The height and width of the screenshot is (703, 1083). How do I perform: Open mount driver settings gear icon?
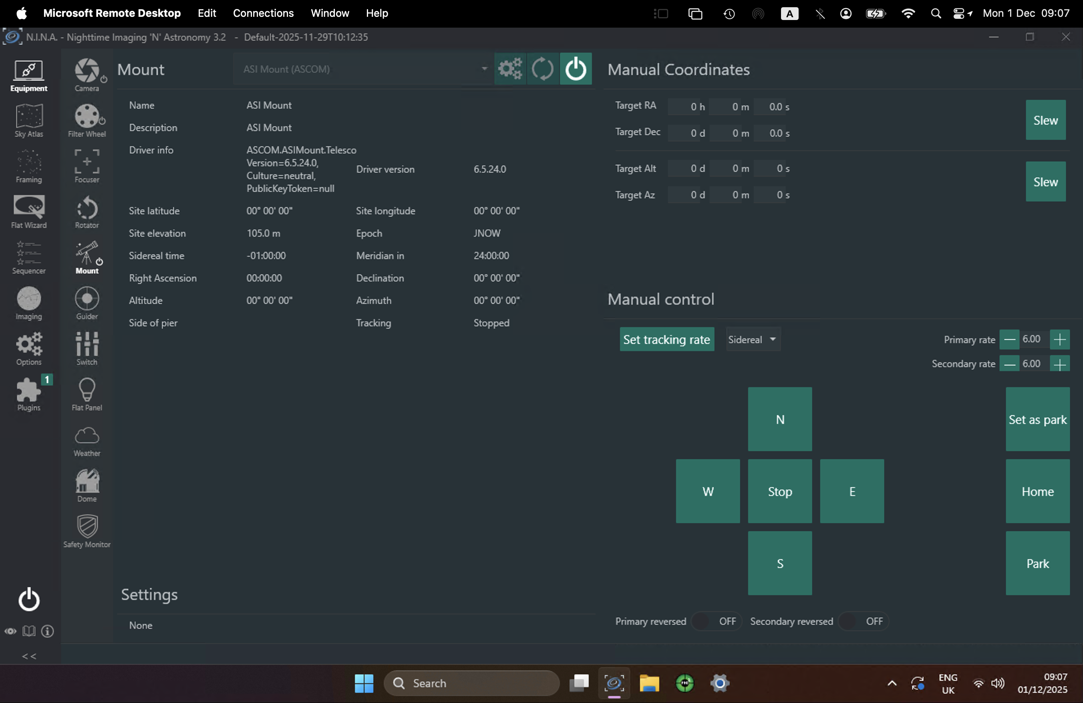coord(510,69)
